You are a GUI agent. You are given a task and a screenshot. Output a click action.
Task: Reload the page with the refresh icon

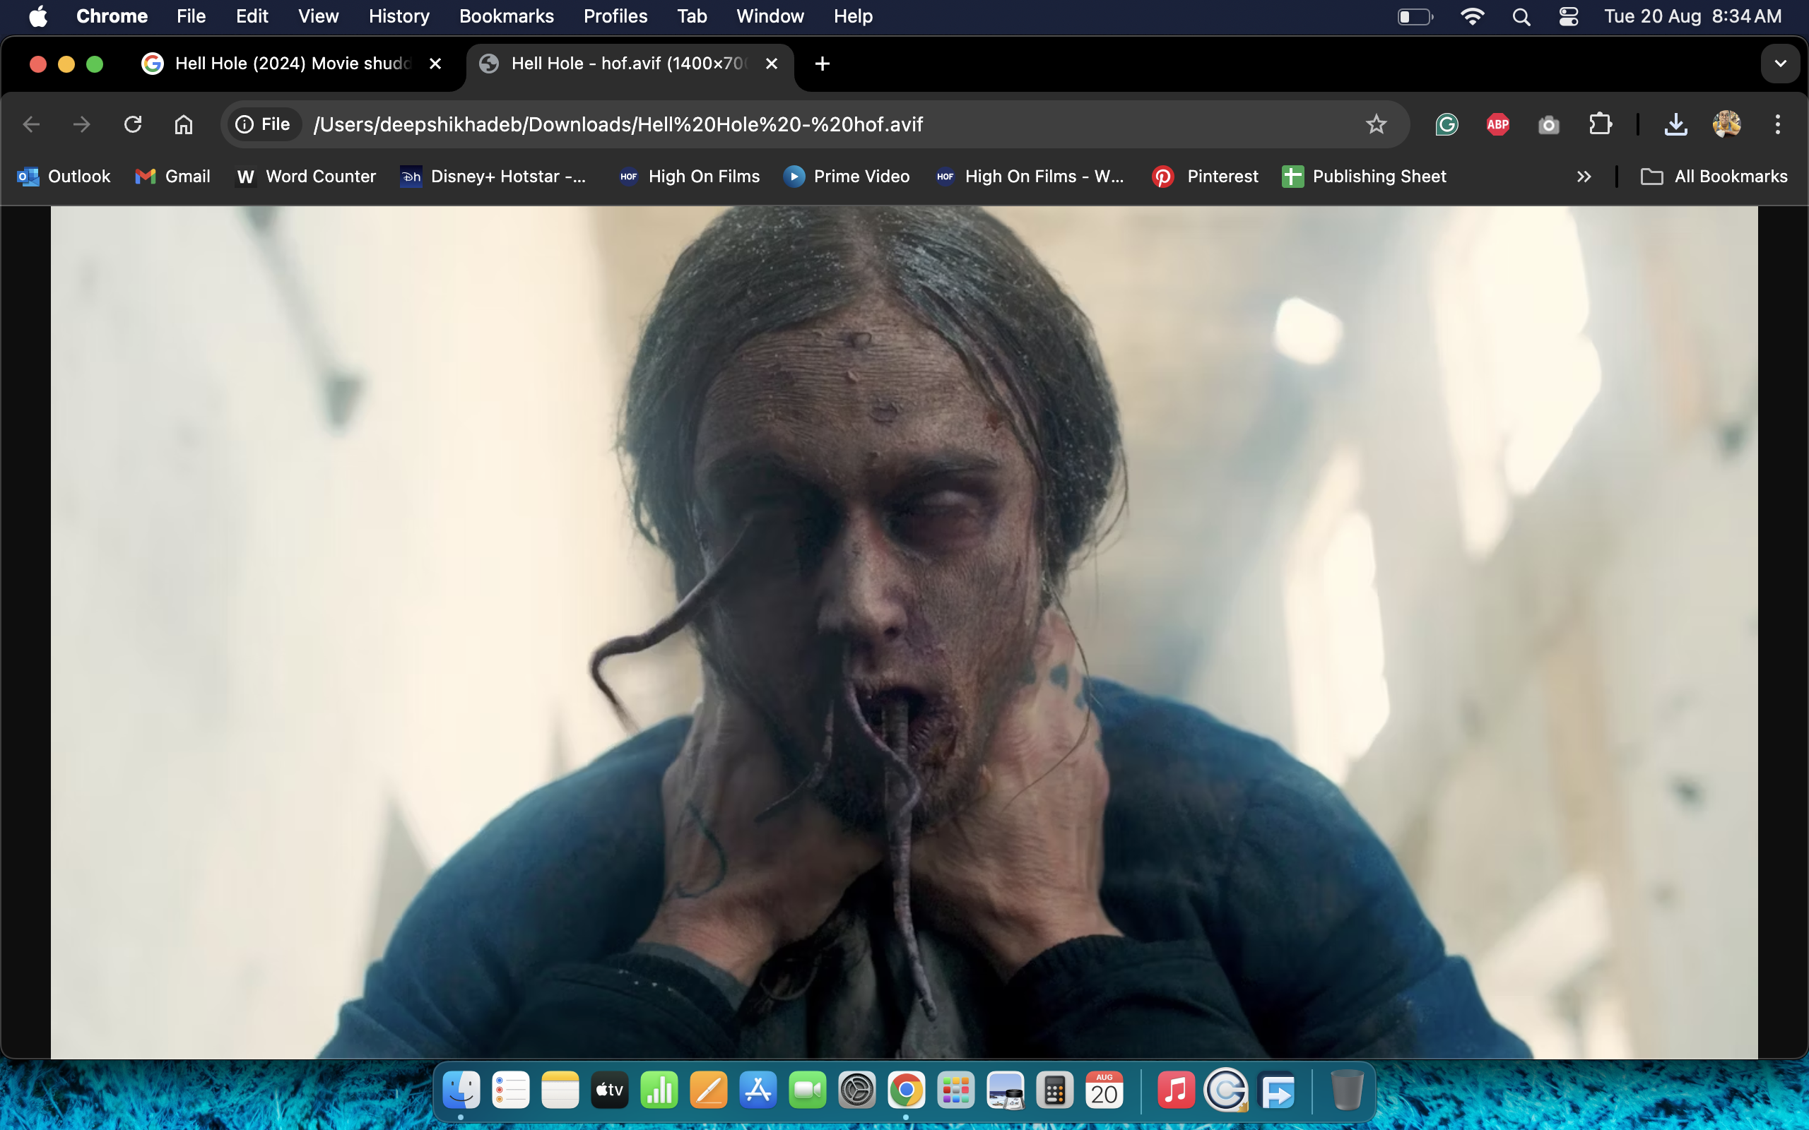click(x=132, y=124)
